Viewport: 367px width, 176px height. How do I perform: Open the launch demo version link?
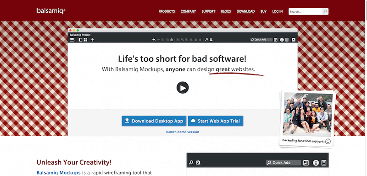pyautogui.click(x=183, y=132)
